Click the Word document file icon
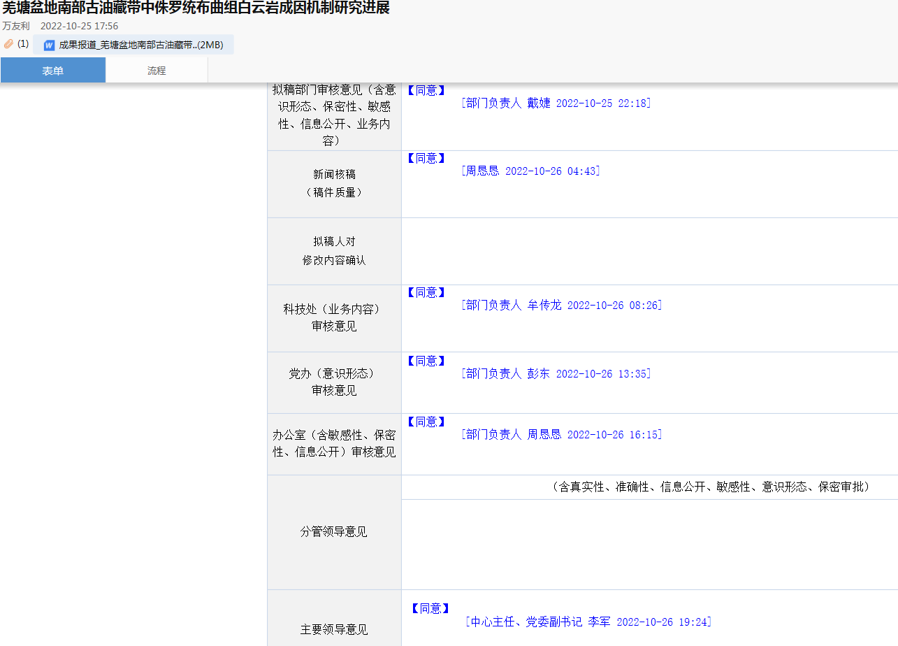Image resolution: width=898 pixels, height=646 pixels. pyautogui.click(x=49, y=45)
